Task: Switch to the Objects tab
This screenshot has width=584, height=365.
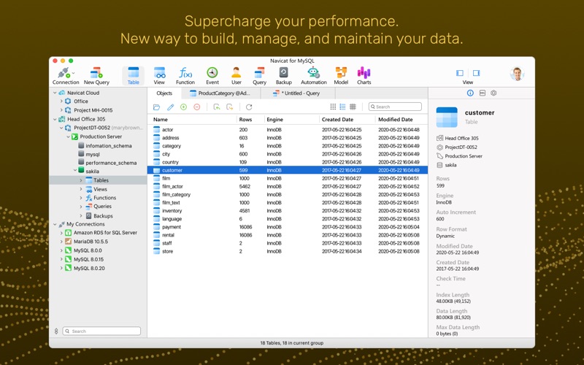Action: coord(164,93)
